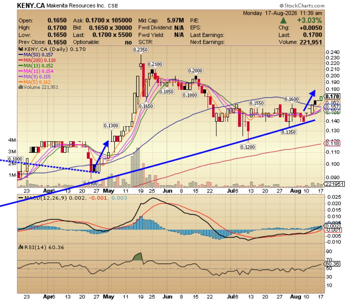Click the 90 label on RSI axis
The height and width of the screenshot is (301, 349).
[329, 252]
